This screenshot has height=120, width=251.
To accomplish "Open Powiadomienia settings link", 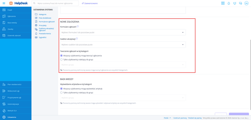I will click(45, 33).
